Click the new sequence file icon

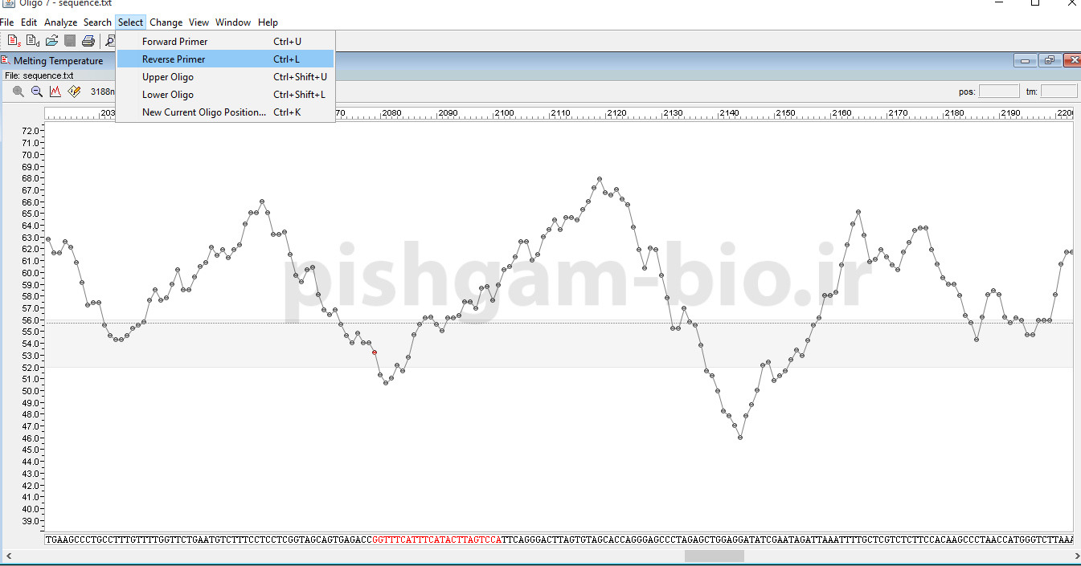14,41
